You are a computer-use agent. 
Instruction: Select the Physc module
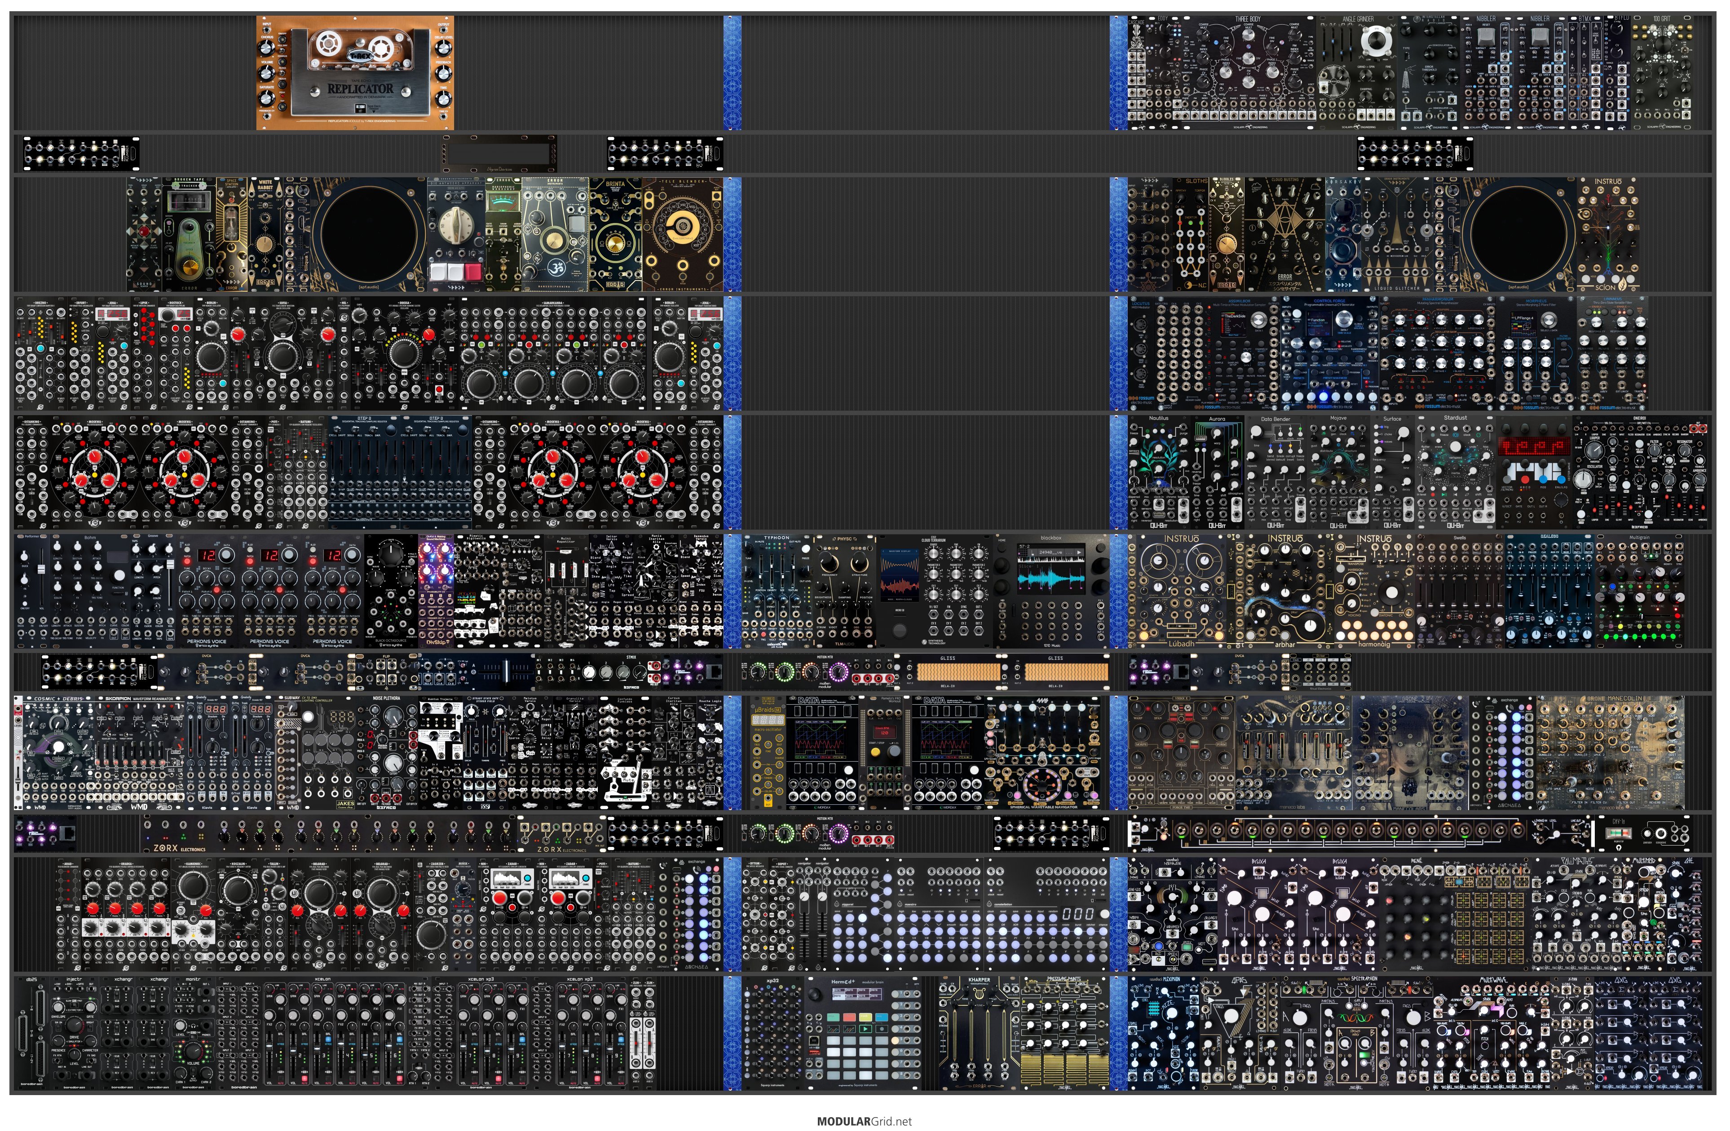click(x=845, y=591)
